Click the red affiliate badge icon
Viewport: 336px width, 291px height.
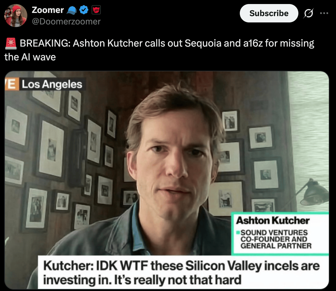tap(96, 10)
